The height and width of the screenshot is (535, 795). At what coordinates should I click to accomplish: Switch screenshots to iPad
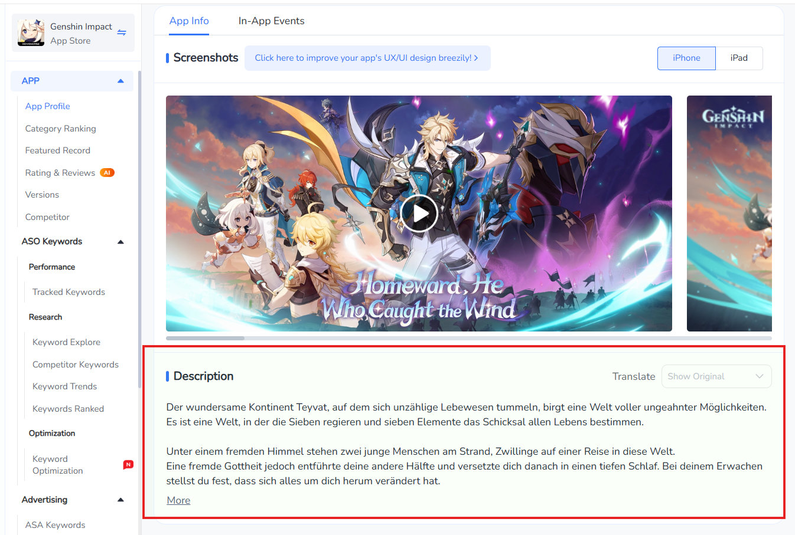(739, 58)
